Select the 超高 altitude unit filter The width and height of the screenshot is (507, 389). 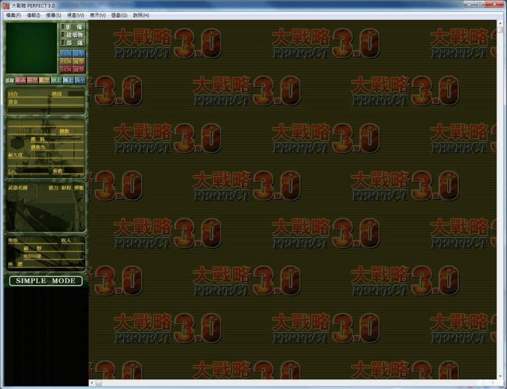coord(21,80)
